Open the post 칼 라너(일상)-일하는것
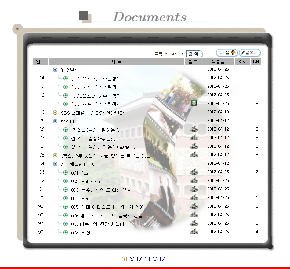This screenshot has height=269, width=290. point(95,130)
